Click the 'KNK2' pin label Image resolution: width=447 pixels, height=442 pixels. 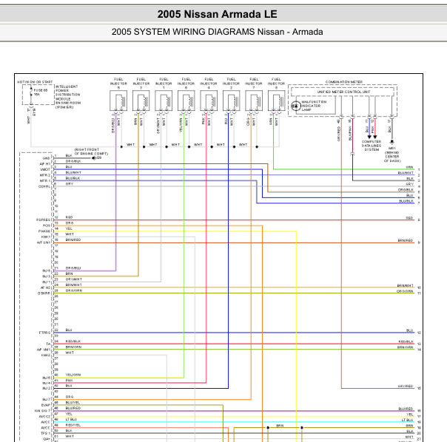(46, 355)
